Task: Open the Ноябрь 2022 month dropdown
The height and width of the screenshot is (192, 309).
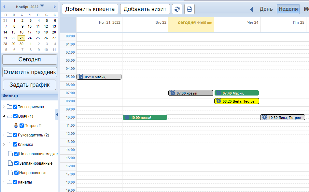Action: (42, 6)
